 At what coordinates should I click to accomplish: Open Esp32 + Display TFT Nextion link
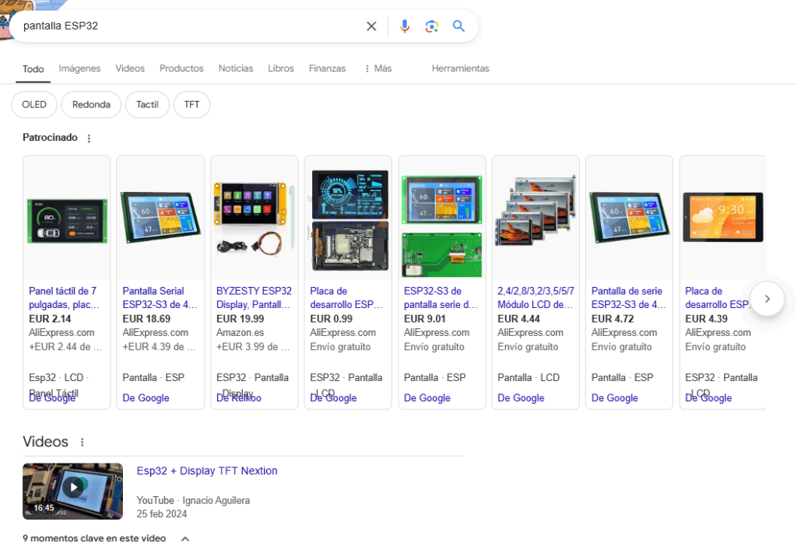pyautogui.click(x=207, y=471)
